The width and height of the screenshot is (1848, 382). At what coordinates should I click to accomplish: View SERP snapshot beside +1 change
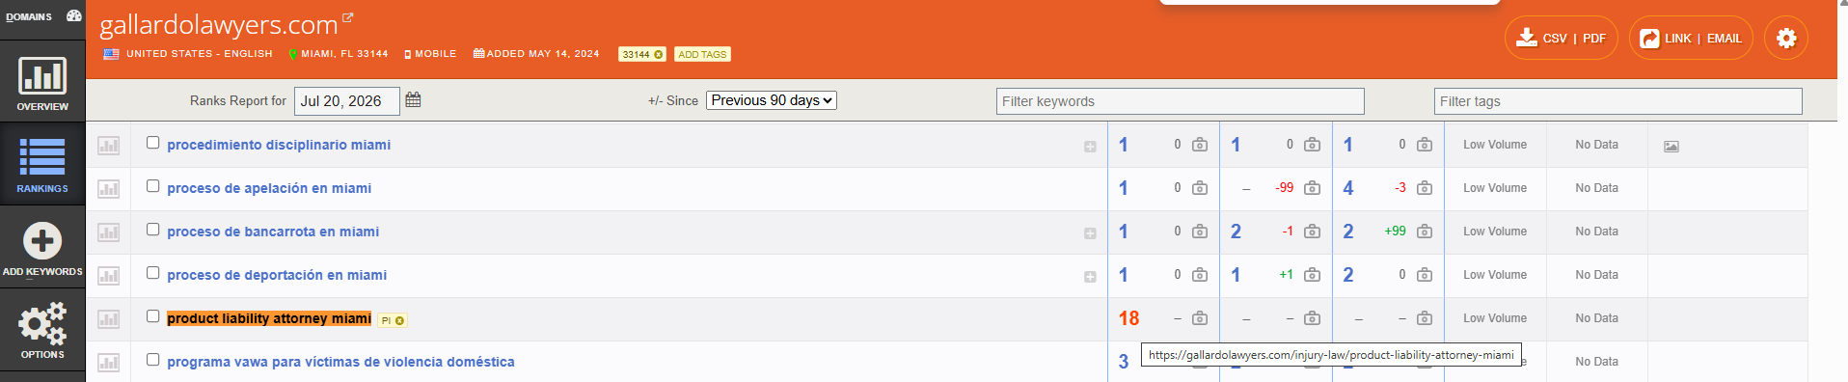[1312, 275]
